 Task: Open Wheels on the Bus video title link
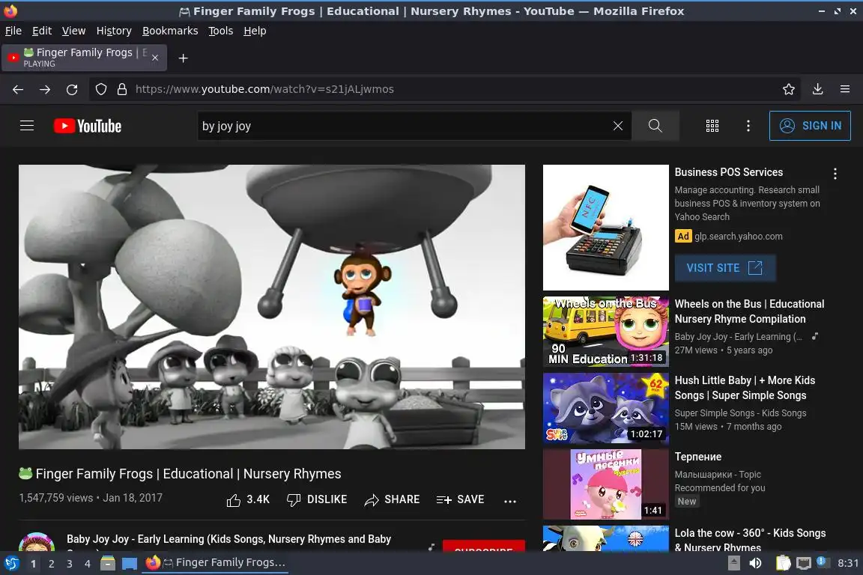749,311
